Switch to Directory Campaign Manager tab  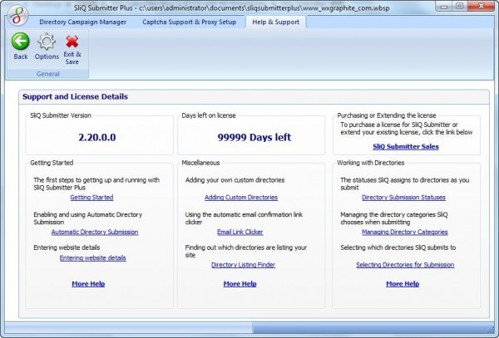click(x=82, y=22)
